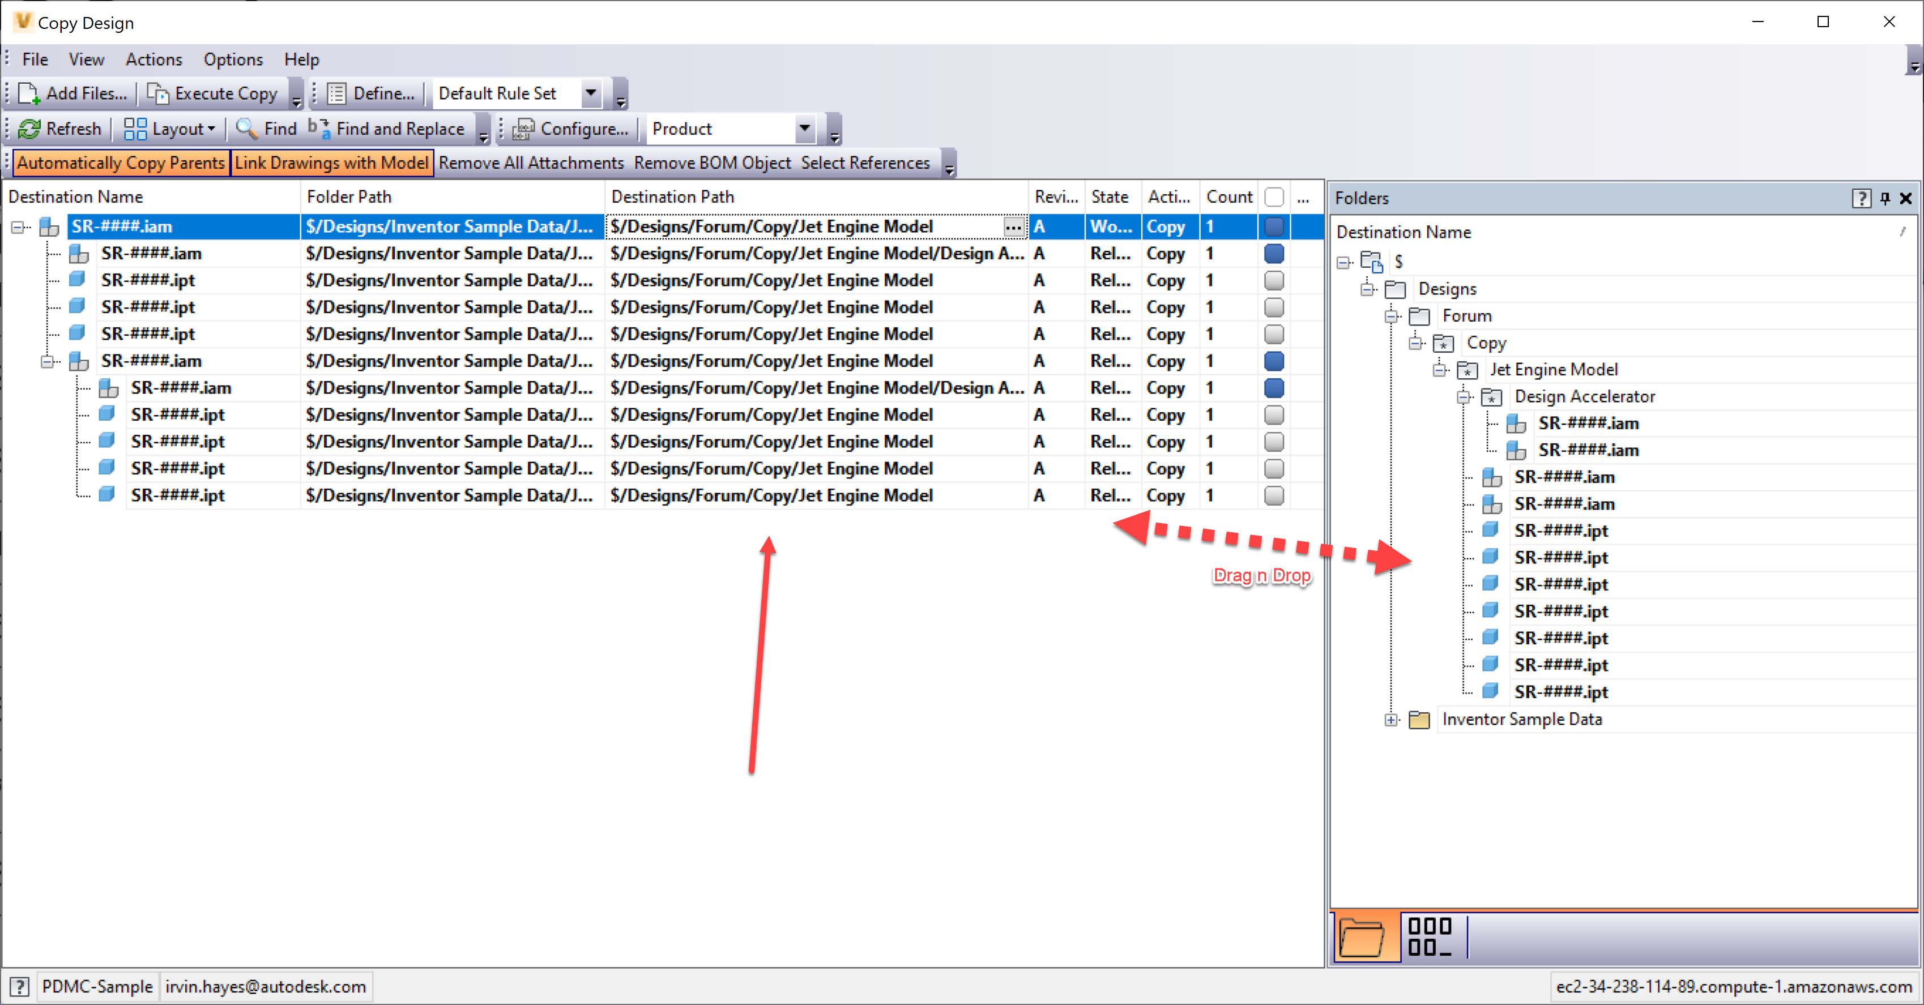Open the Options menu

[x=232, y=59]
